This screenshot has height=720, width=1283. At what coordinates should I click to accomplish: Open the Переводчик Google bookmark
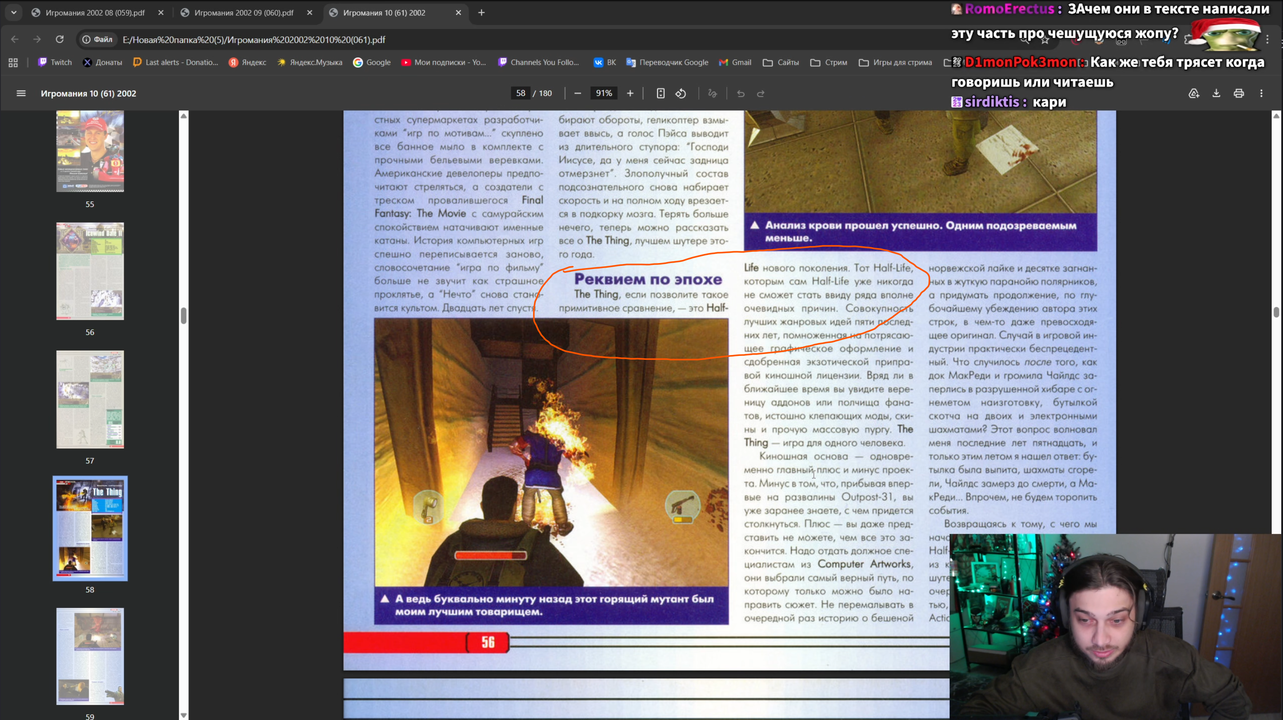667,62
